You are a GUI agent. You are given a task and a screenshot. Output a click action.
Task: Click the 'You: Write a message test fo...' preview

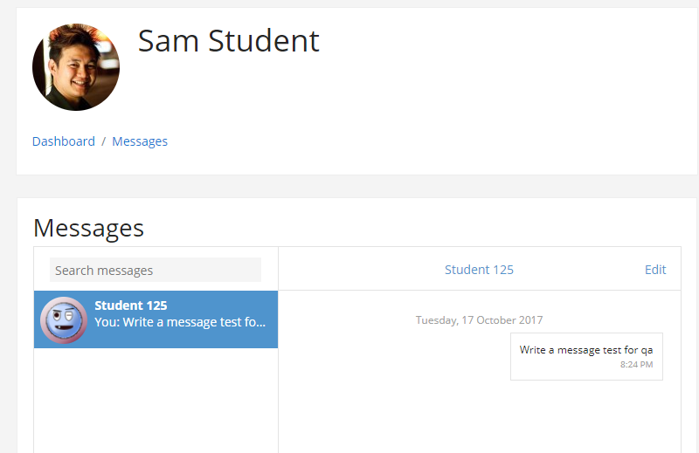[x=180, y=322]
